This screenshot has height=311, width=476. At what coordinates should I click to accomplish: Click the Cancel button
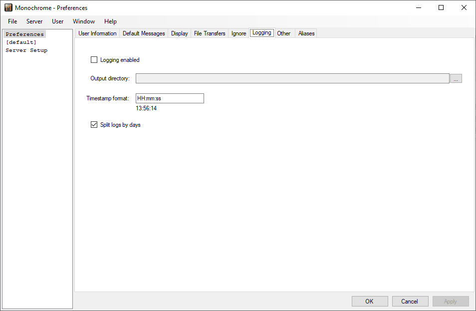(410, 302)
